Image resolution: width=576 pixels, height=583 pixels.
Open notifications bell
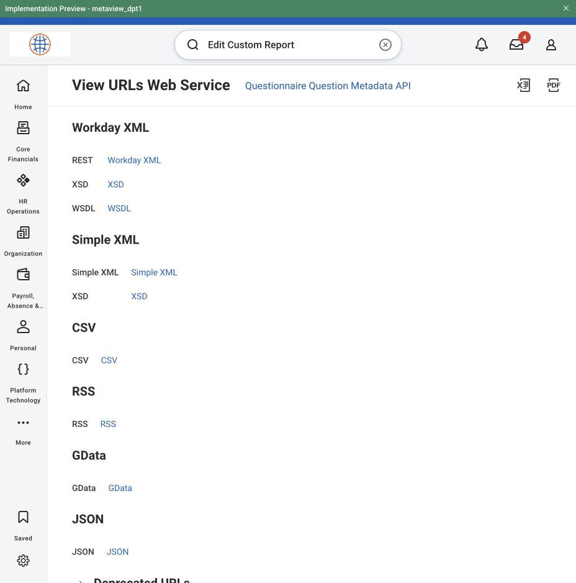pyautogui.click(x=481, y=45)
